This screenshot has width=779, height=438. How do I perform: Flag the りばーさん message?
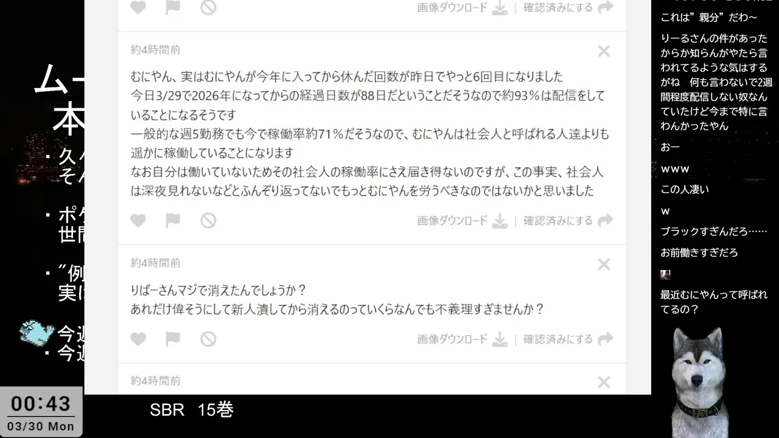click(x=173, y=339)
